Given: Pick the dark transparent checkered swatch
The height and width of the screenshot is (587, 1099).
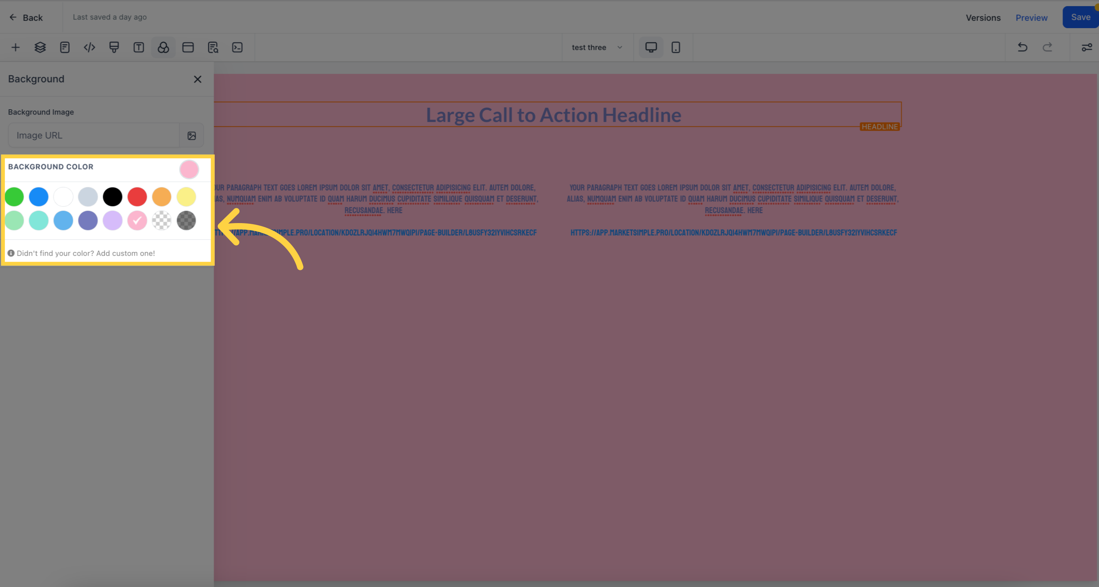Looking at the screenshot, I should tap(187, 220).
